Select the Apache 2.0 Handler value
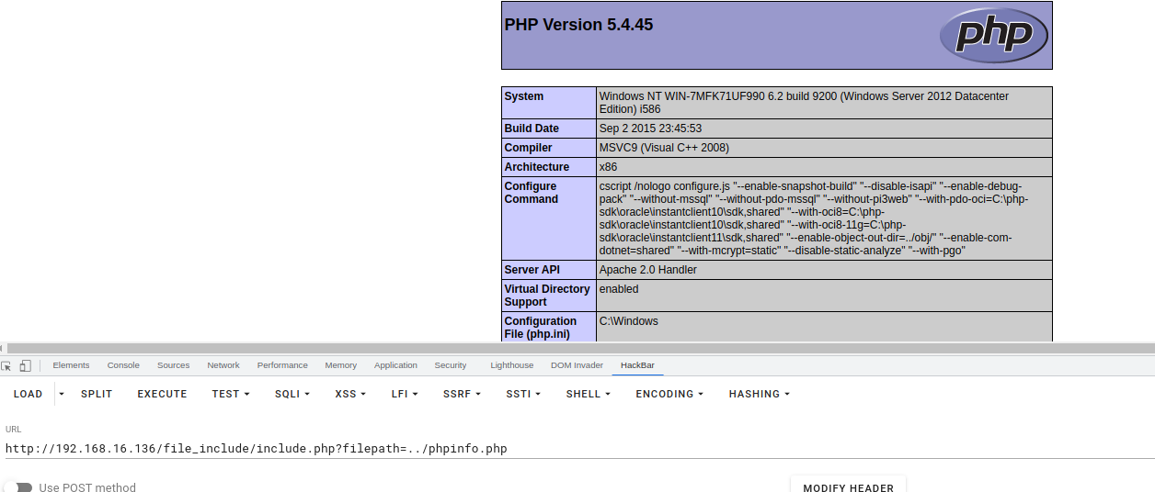Image resolution: width=1155 pixels, height=492 pixels. tap(647, 270)
